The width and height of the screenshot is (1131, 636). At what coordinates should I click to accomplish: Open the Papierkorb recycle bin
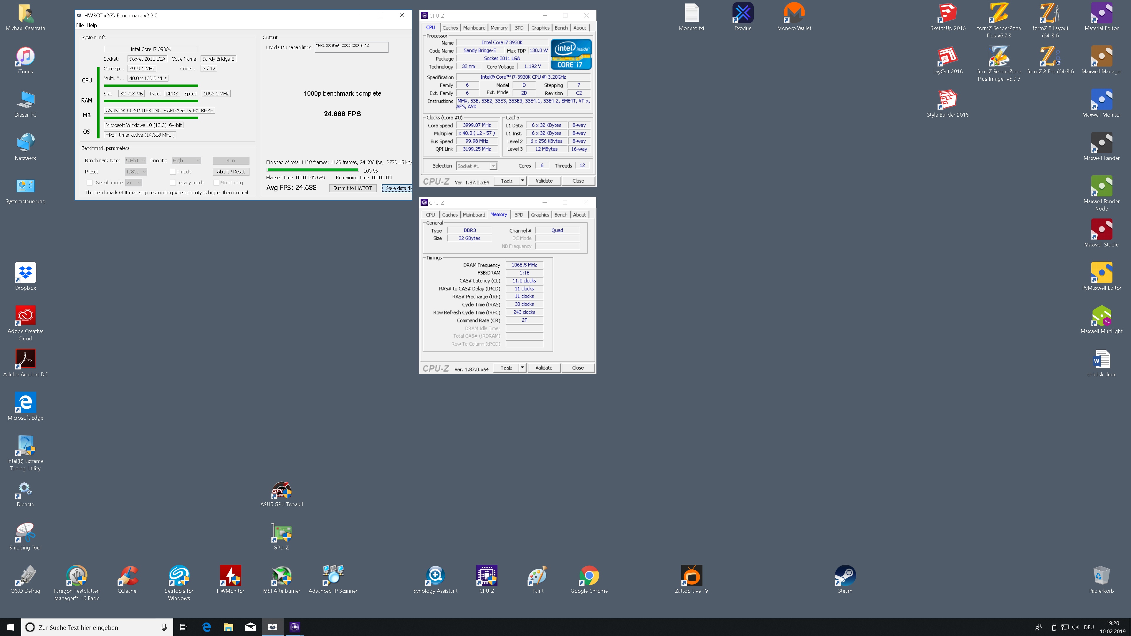1102,579
